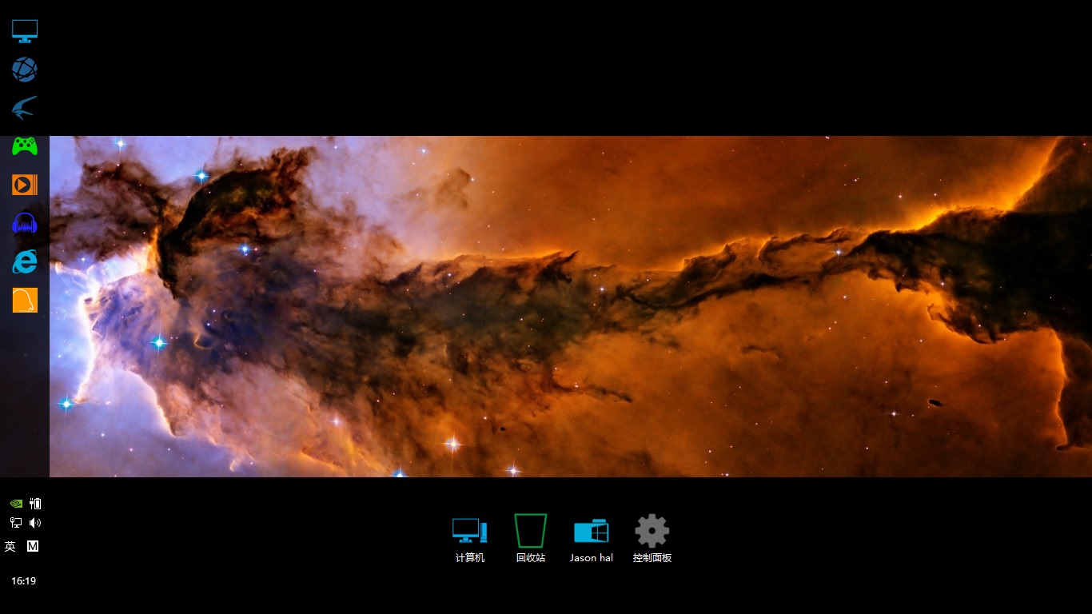This screenshot has height=614, width=1092.
Task: Open the blue monitor icon in the taskbar
Action: click(25, 31)
